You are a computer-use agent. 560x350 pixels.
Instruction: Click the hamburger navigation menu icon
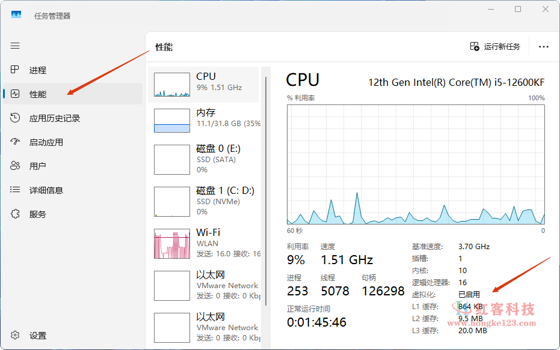click(x=15, y=46)
